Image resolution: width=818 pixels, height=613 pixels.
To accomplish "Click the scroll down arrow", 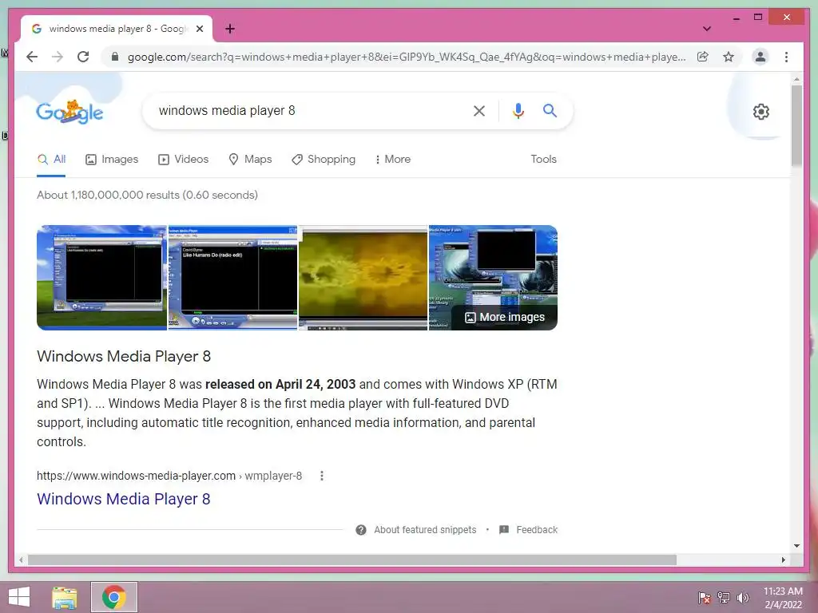I will [796, 546].
